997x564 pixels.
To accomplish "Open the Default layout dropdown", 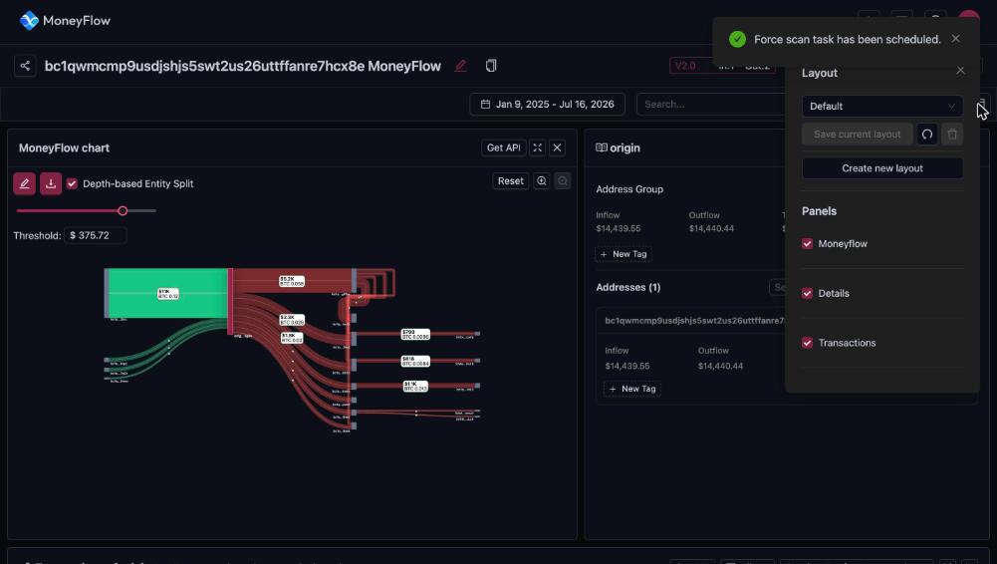I will (881, 107).
